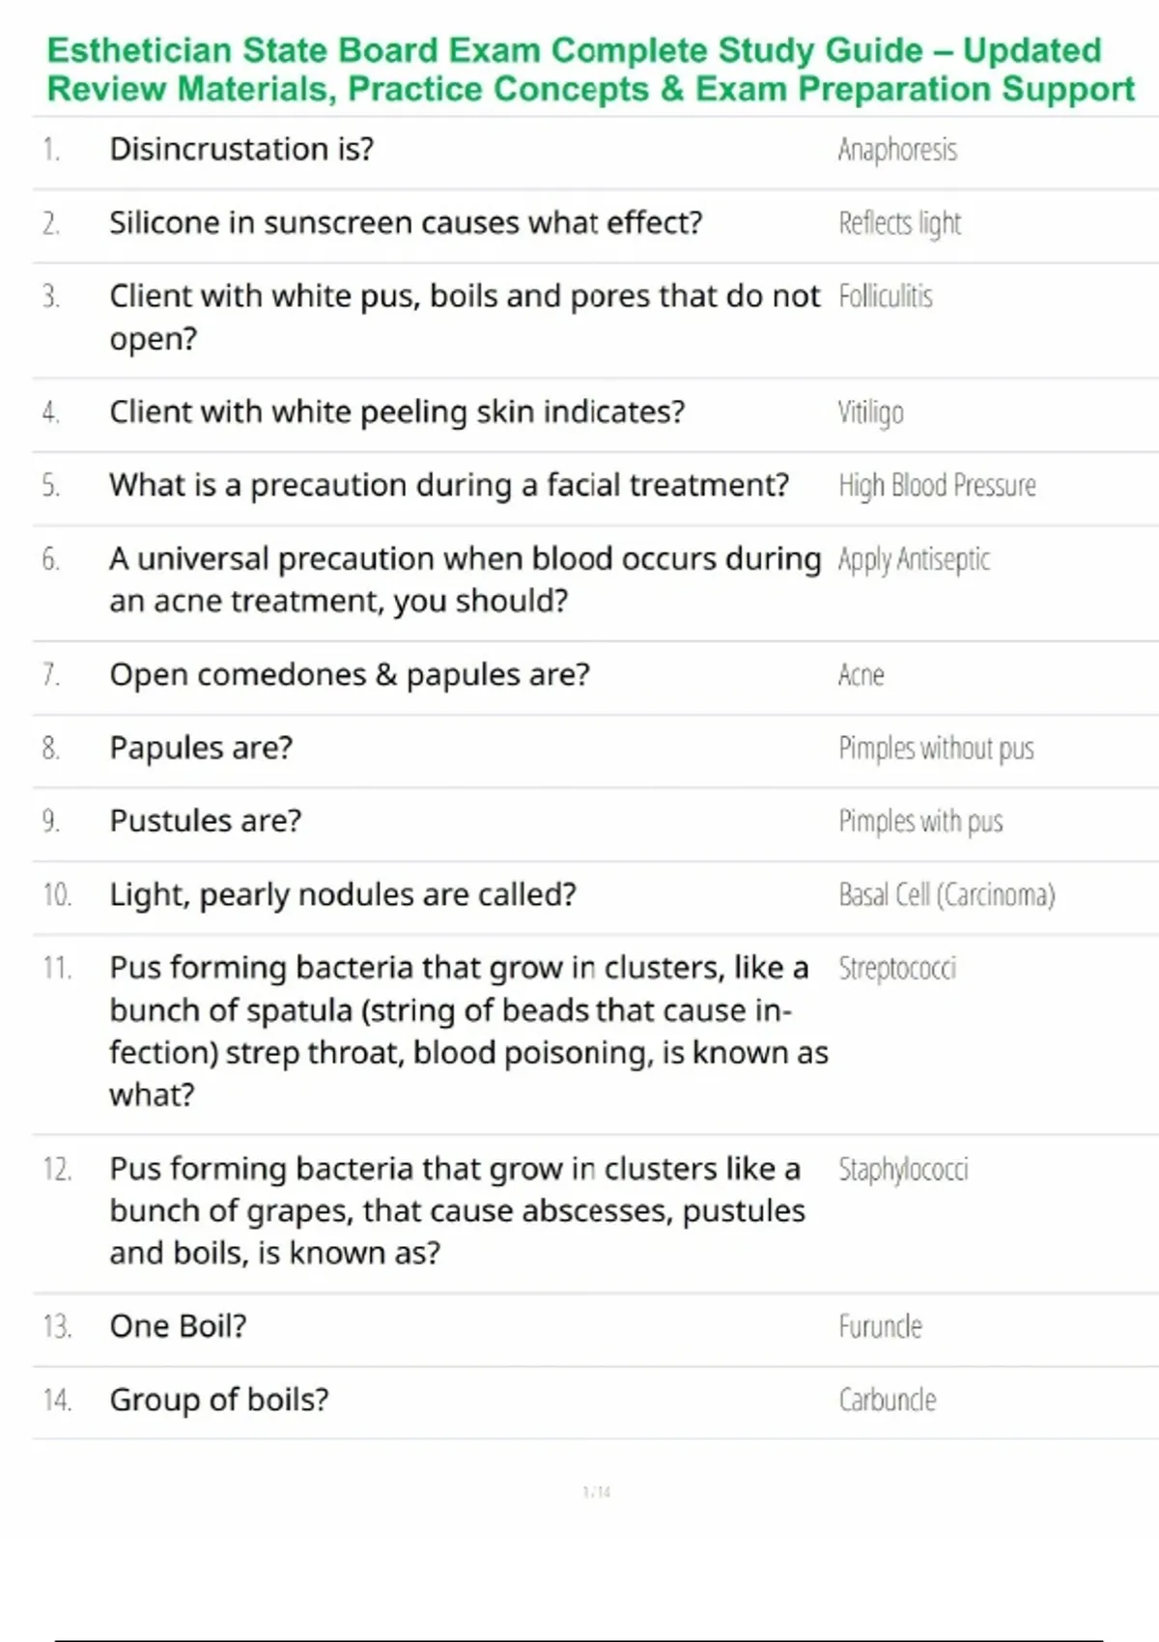Select the 'Reflects light' answer text
Viewport: 1159px width, 1642px height.
pos(899,223)
